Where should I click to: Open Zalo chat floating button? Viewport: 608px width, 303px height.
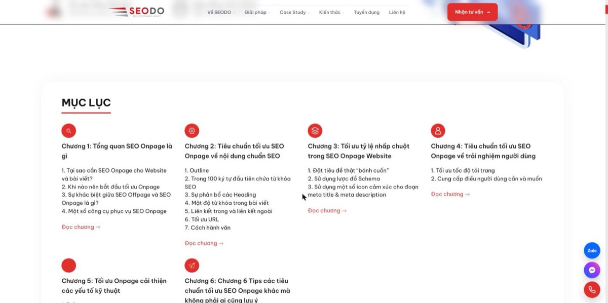click(x=592, y=250)
